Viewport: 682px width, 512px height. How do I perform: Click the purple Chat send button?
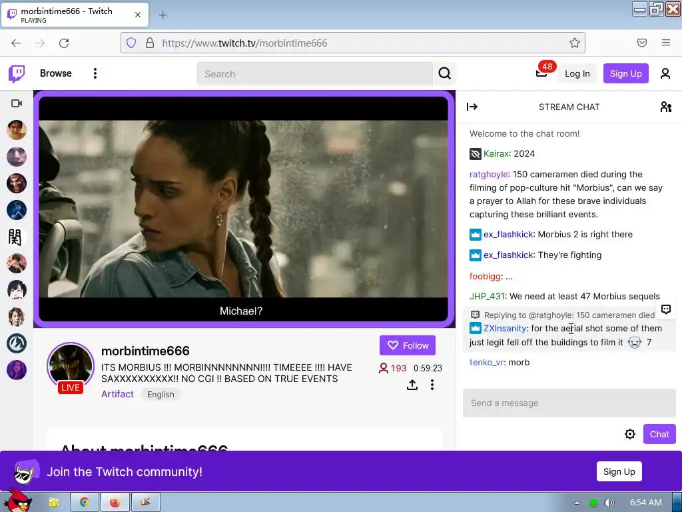point(659,434)
